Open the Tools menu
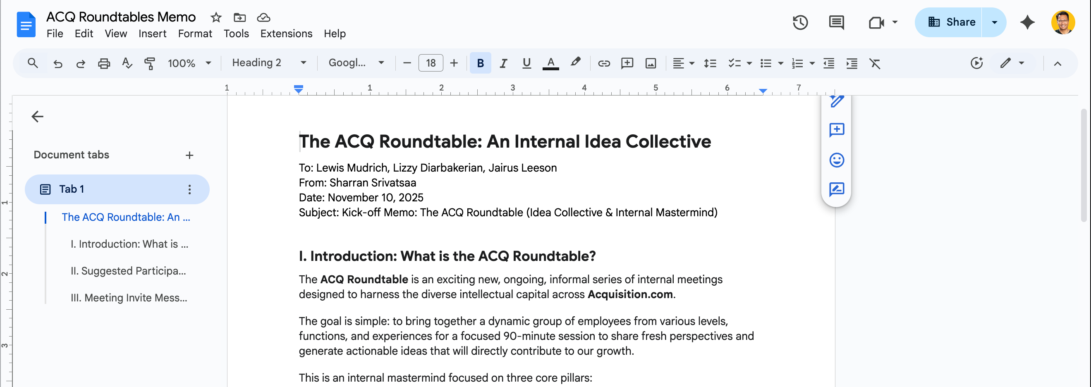Viewport: 1091px width, 387px height. coord(236,33)
